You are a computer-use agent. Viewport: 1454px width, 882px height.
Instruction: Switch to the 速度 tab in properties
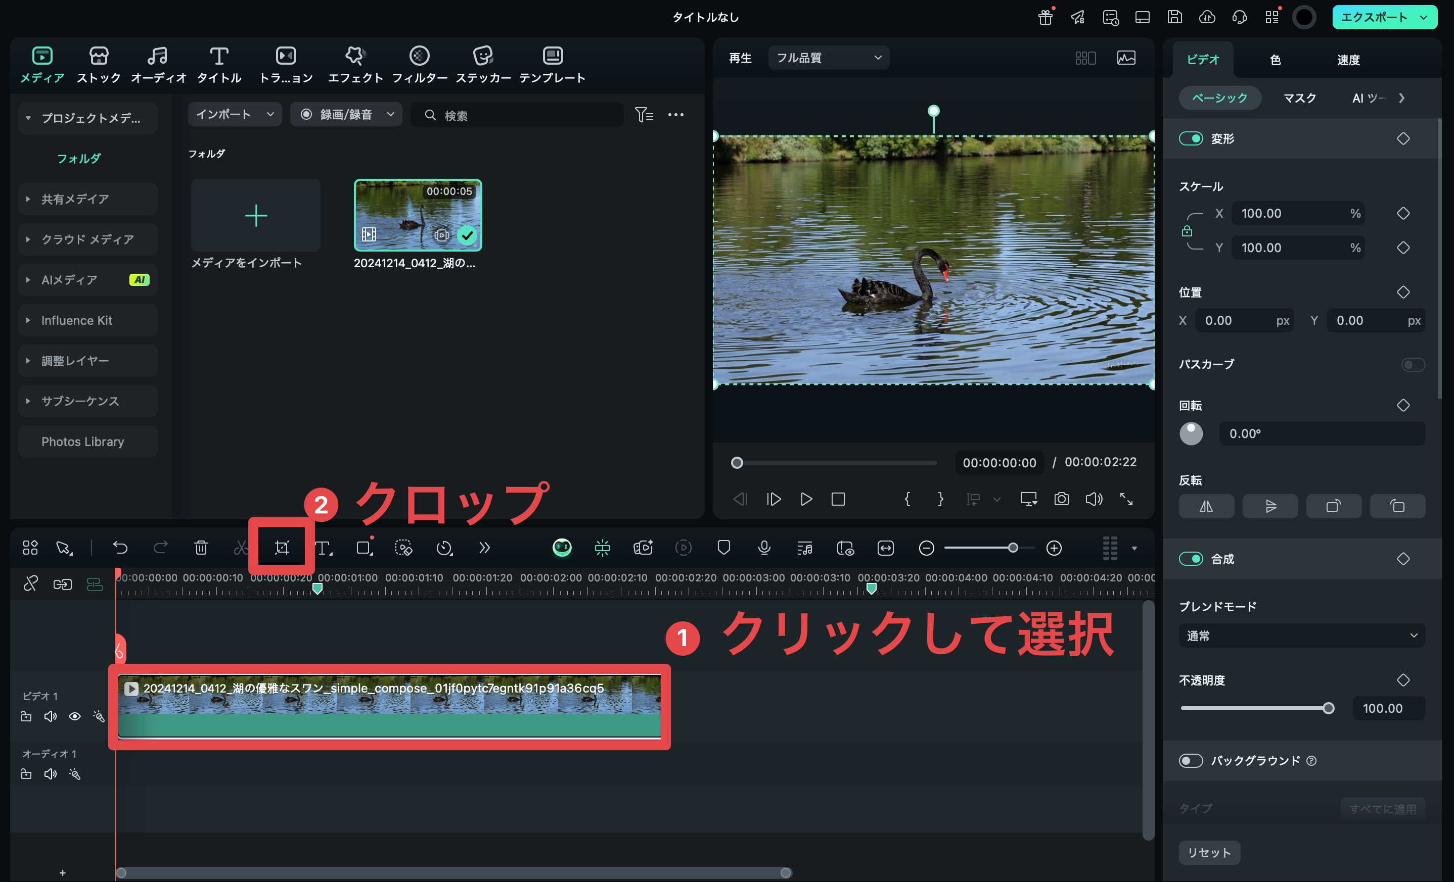click(1348, 60)
